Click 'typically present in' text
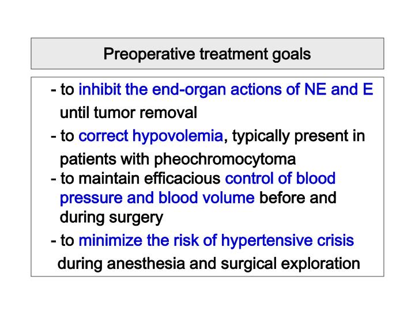 click(299, 136)
